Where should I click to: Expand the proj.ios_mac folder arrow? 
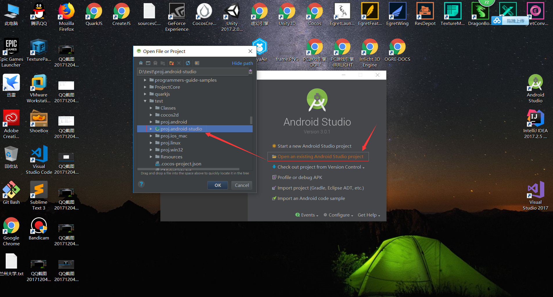pos(151,136)
